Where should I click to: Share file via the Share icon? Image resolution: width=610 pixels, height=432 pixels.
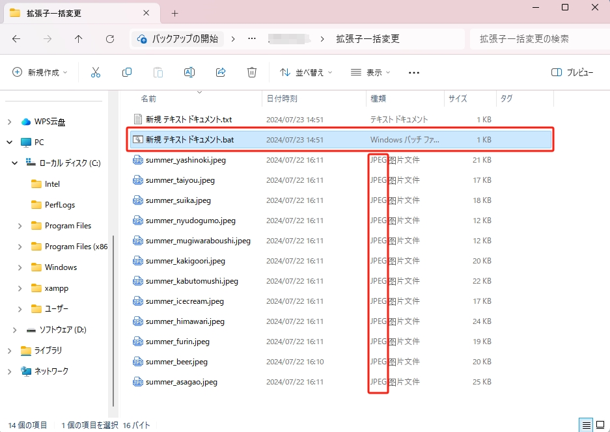click(220, 72)
